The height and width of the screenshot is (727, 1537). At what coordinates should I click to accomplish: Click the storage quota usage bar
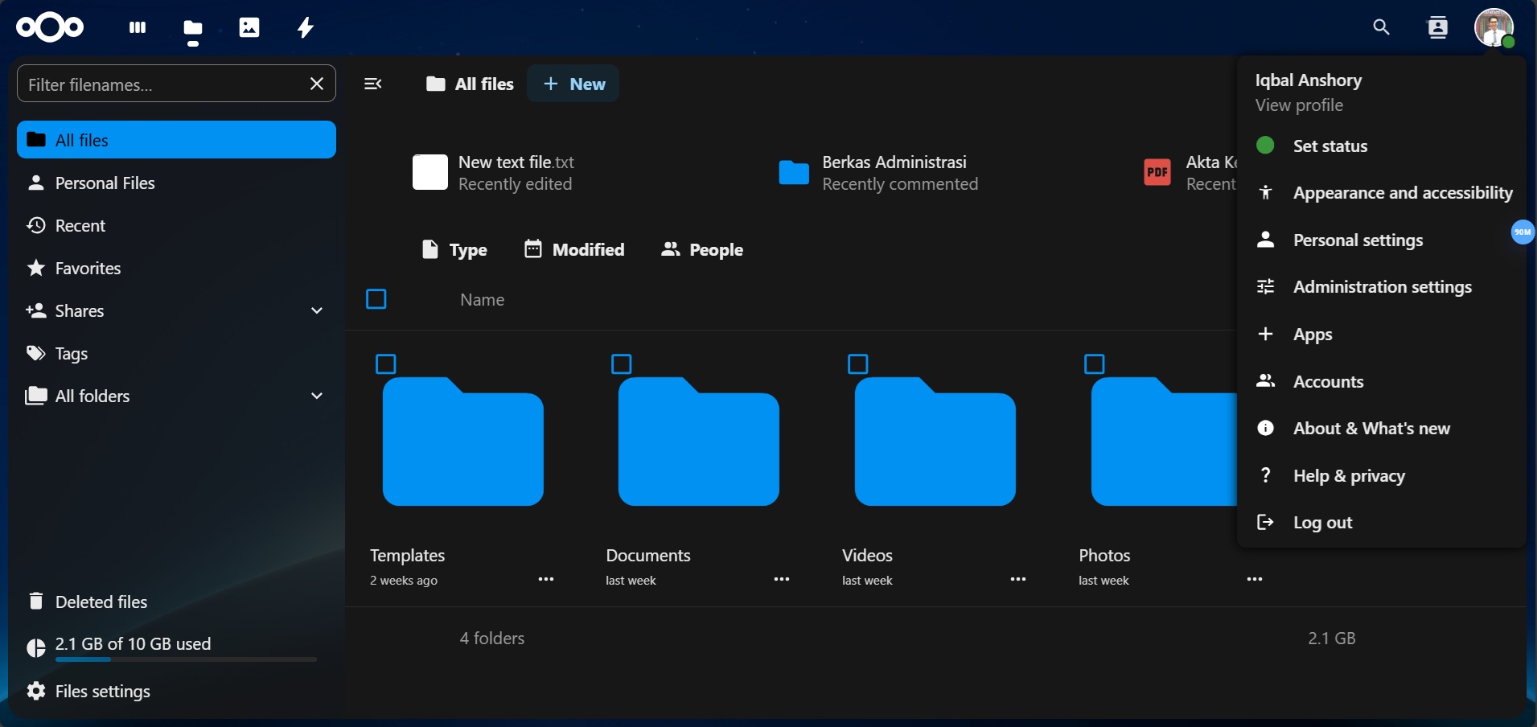tap(184, 659)
